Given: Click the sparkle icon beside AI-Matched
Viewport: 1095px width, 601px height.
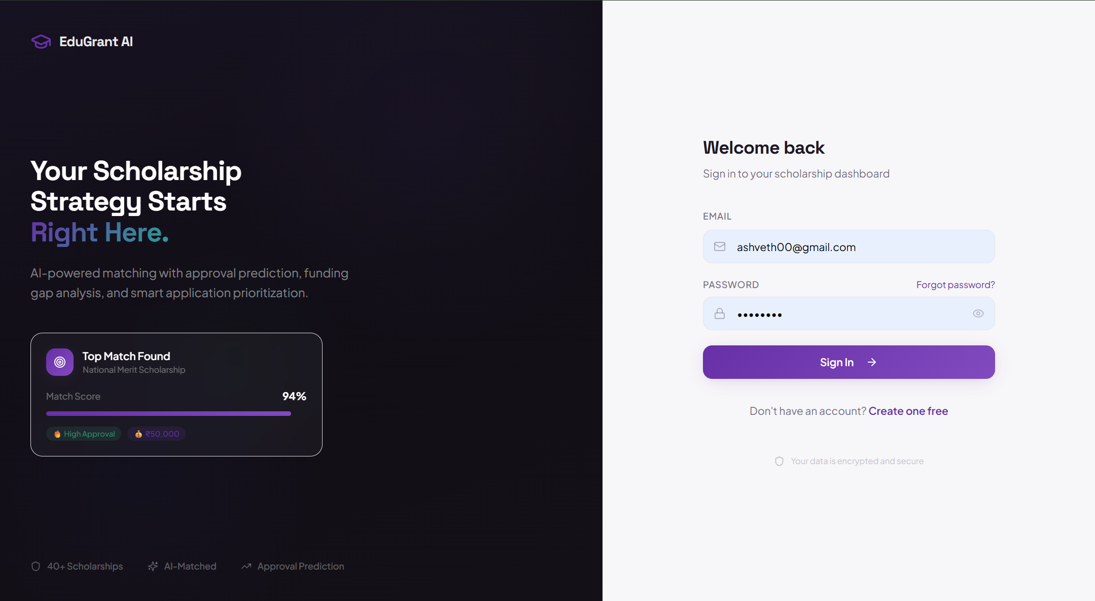Looking at the screenshot, I should (x=153, y=566).
